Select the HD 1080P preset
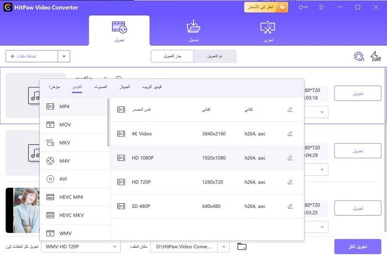This screenshot has width=387, height=256. coord(207,158)
